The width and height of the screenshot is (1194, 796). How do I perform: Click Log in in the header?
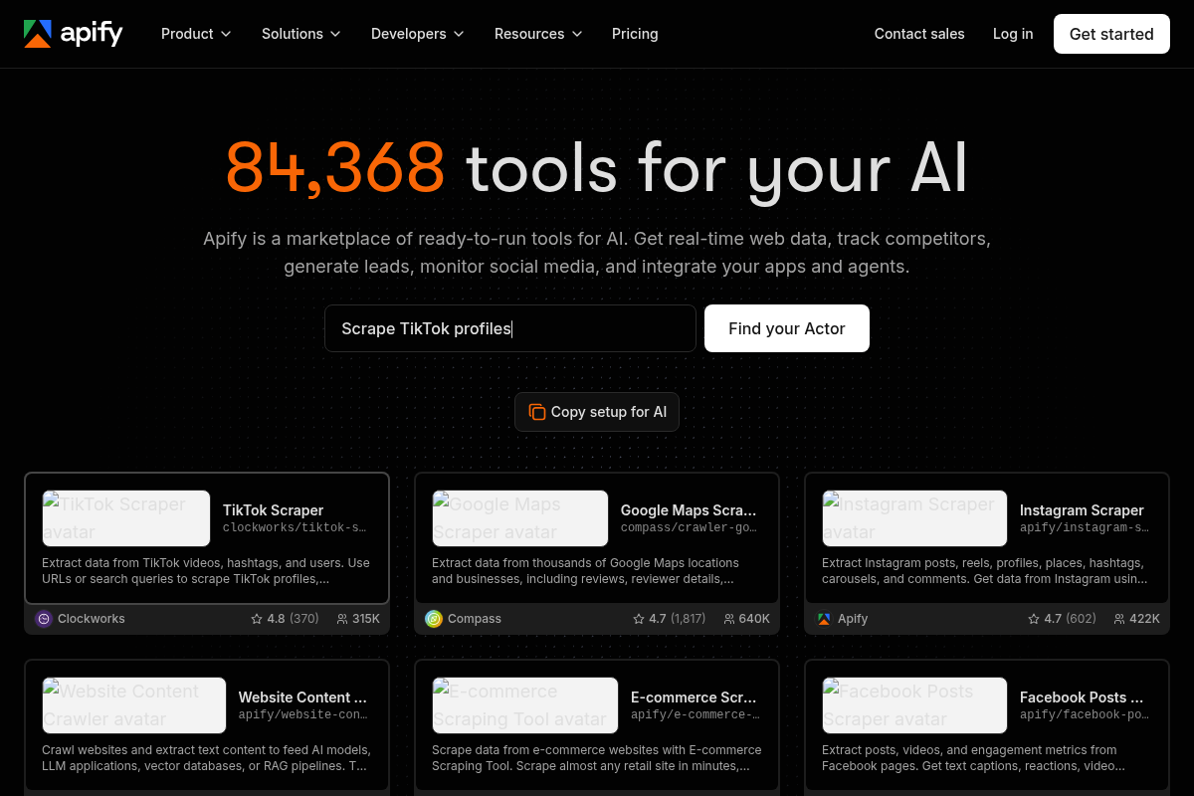point(1013,34)
